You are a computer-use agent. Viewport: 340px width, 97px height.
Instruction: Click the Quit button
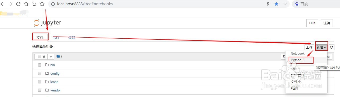[312, 23]
